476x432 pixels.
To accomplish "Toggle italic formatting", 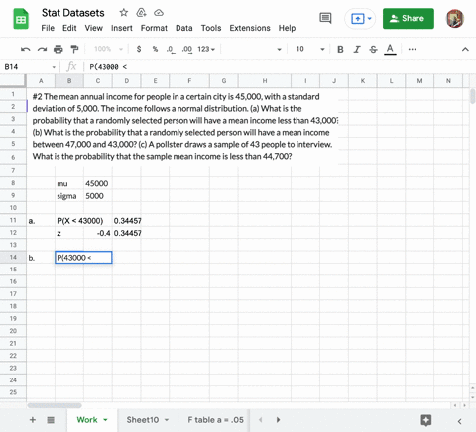I will 357,50.
